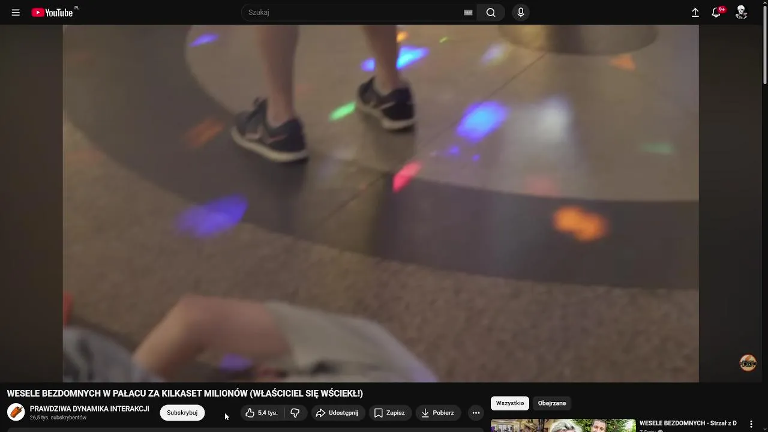Open notifications bell

716,13
